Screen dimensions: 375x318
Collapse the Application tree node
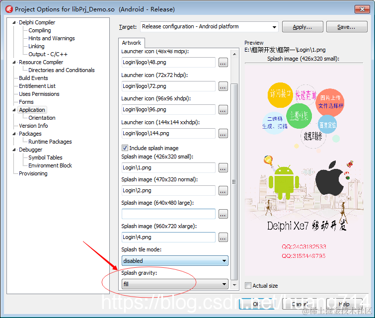coord(14,110)
